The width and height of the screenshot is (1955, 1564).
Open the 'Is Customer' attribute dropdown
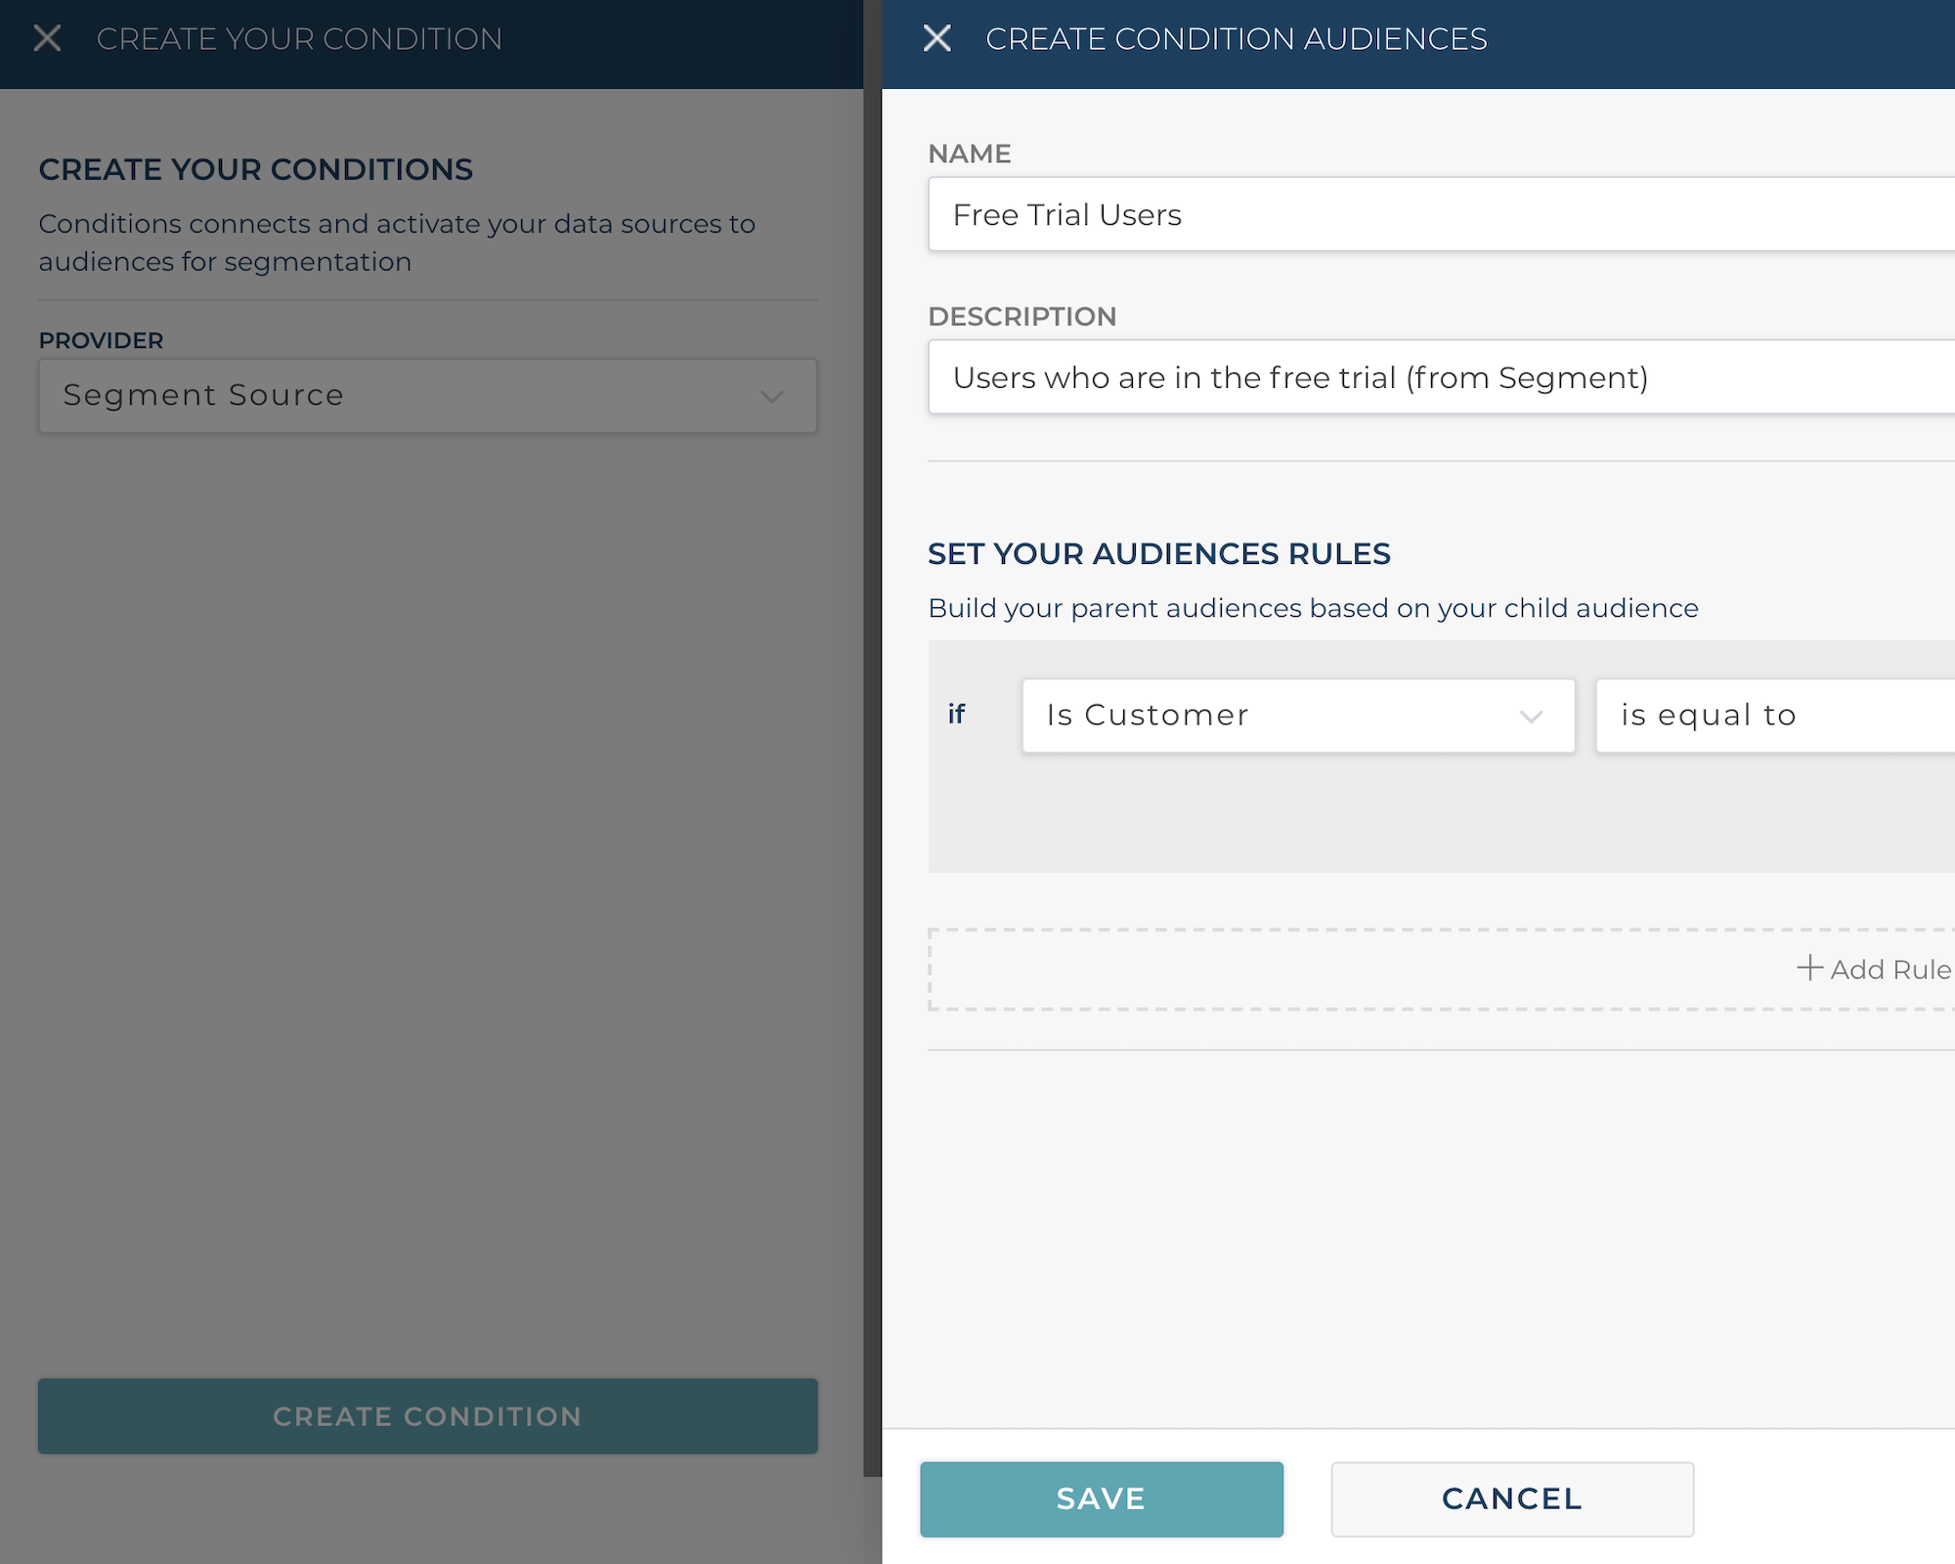[x=1298, y=716]
